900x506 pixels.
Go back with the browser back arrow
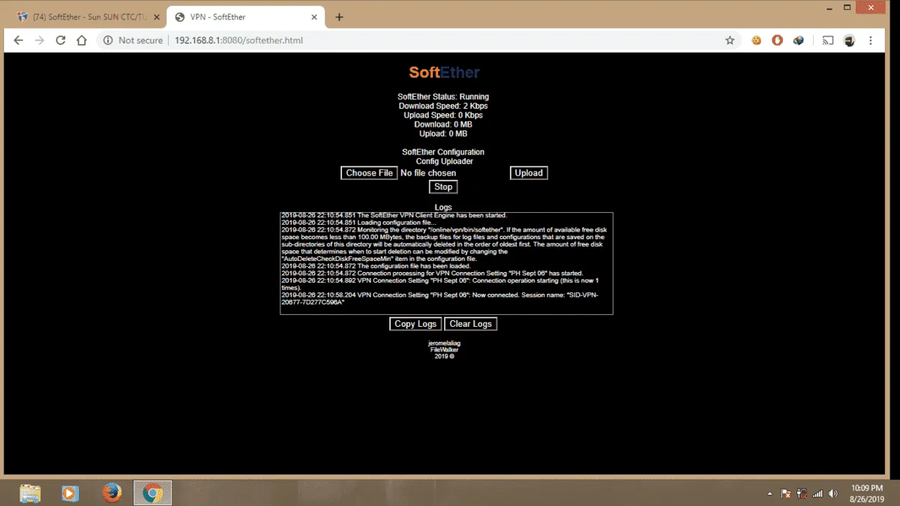(19, 40)
